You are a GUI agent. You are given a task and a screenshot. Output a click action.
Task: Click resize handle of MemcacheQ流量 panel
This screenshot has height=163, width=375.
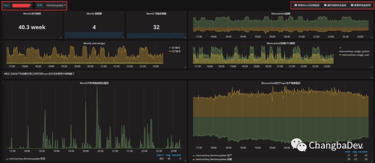(x=372, y=37)
